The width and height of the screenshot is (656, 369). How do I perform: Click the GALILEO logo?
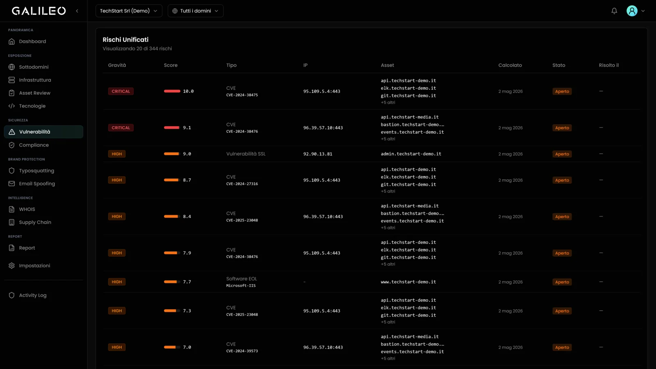pyautogui.click(x=39, y=11)
